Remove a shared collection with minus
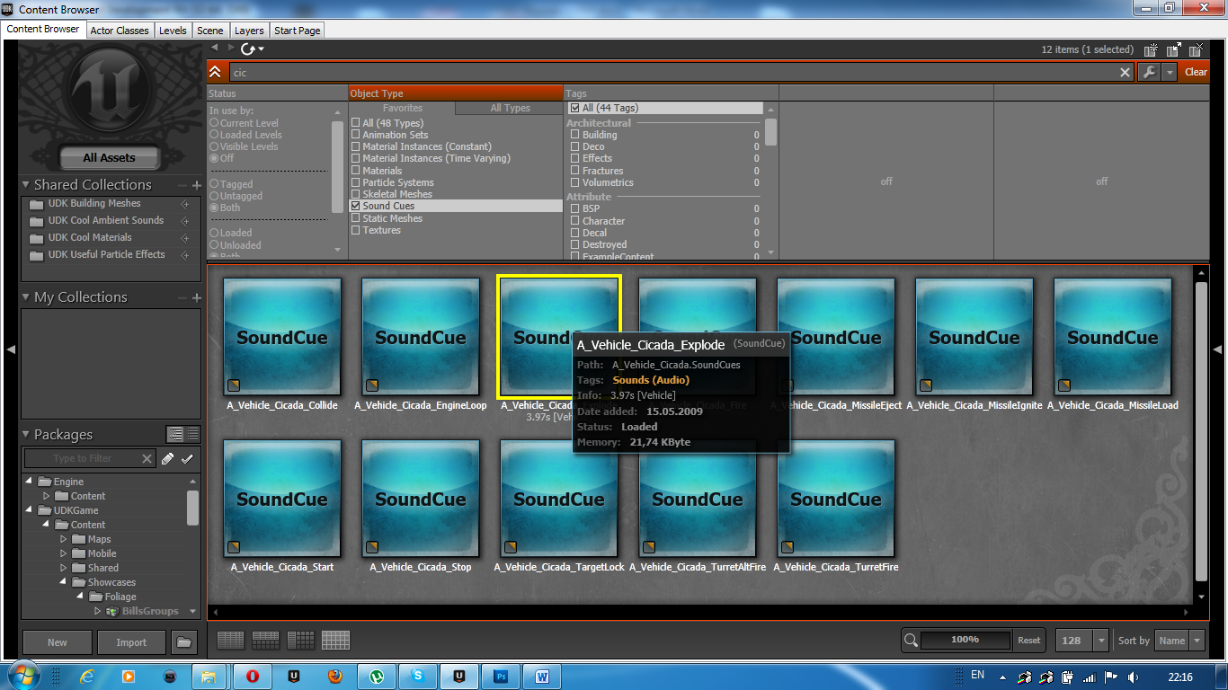The height and width of the screenshot is (690, 1228). click(183, 185)
